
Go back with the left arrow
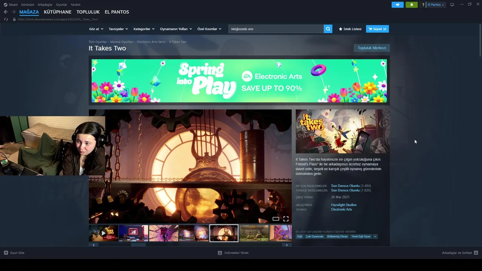point(6,12)
